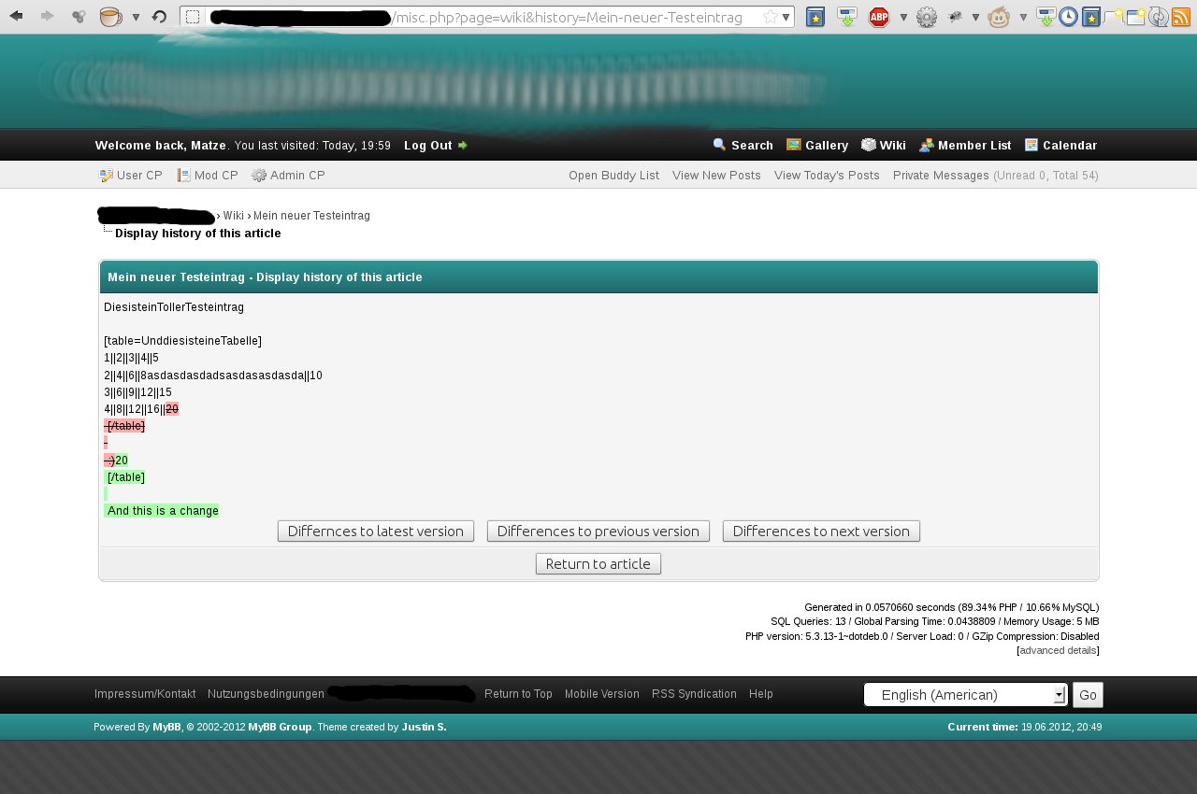Open the Justin S. theme creator link

pos(424,727)
